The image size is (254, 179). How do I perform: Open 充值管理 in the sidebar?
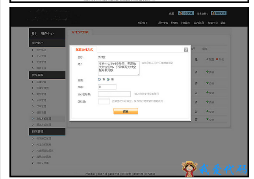(x=41, y=62)
